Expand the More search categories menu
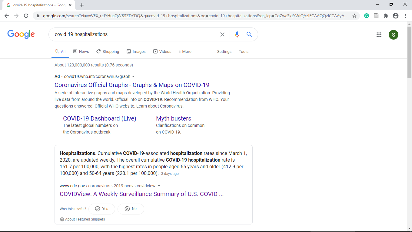Viewport: 412px width, 232px height. coord(185,52)
